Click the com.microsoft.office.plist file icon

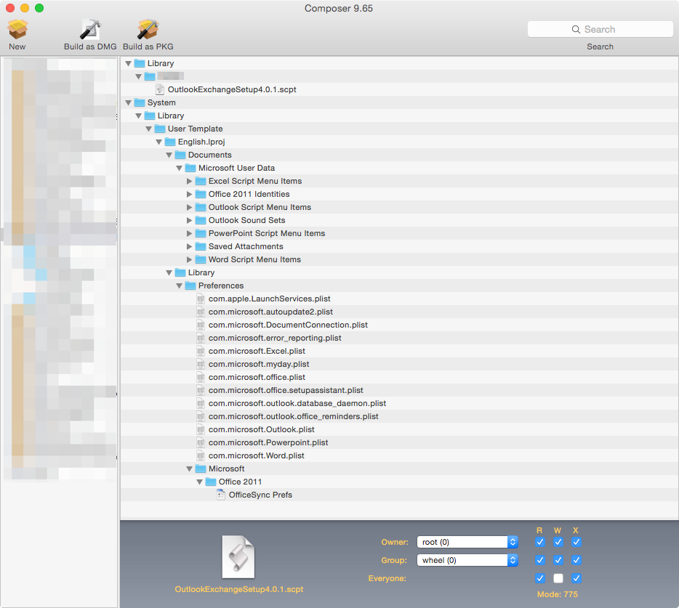tap(201, 377)
